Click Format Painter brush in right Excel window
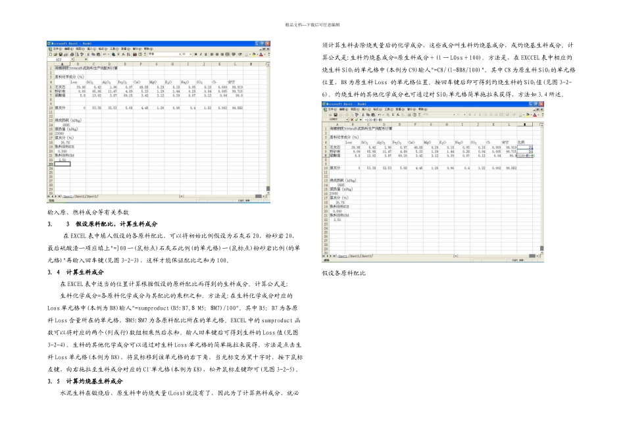The width and height of the screenshot is (625, 442). [x=357, y=115]
